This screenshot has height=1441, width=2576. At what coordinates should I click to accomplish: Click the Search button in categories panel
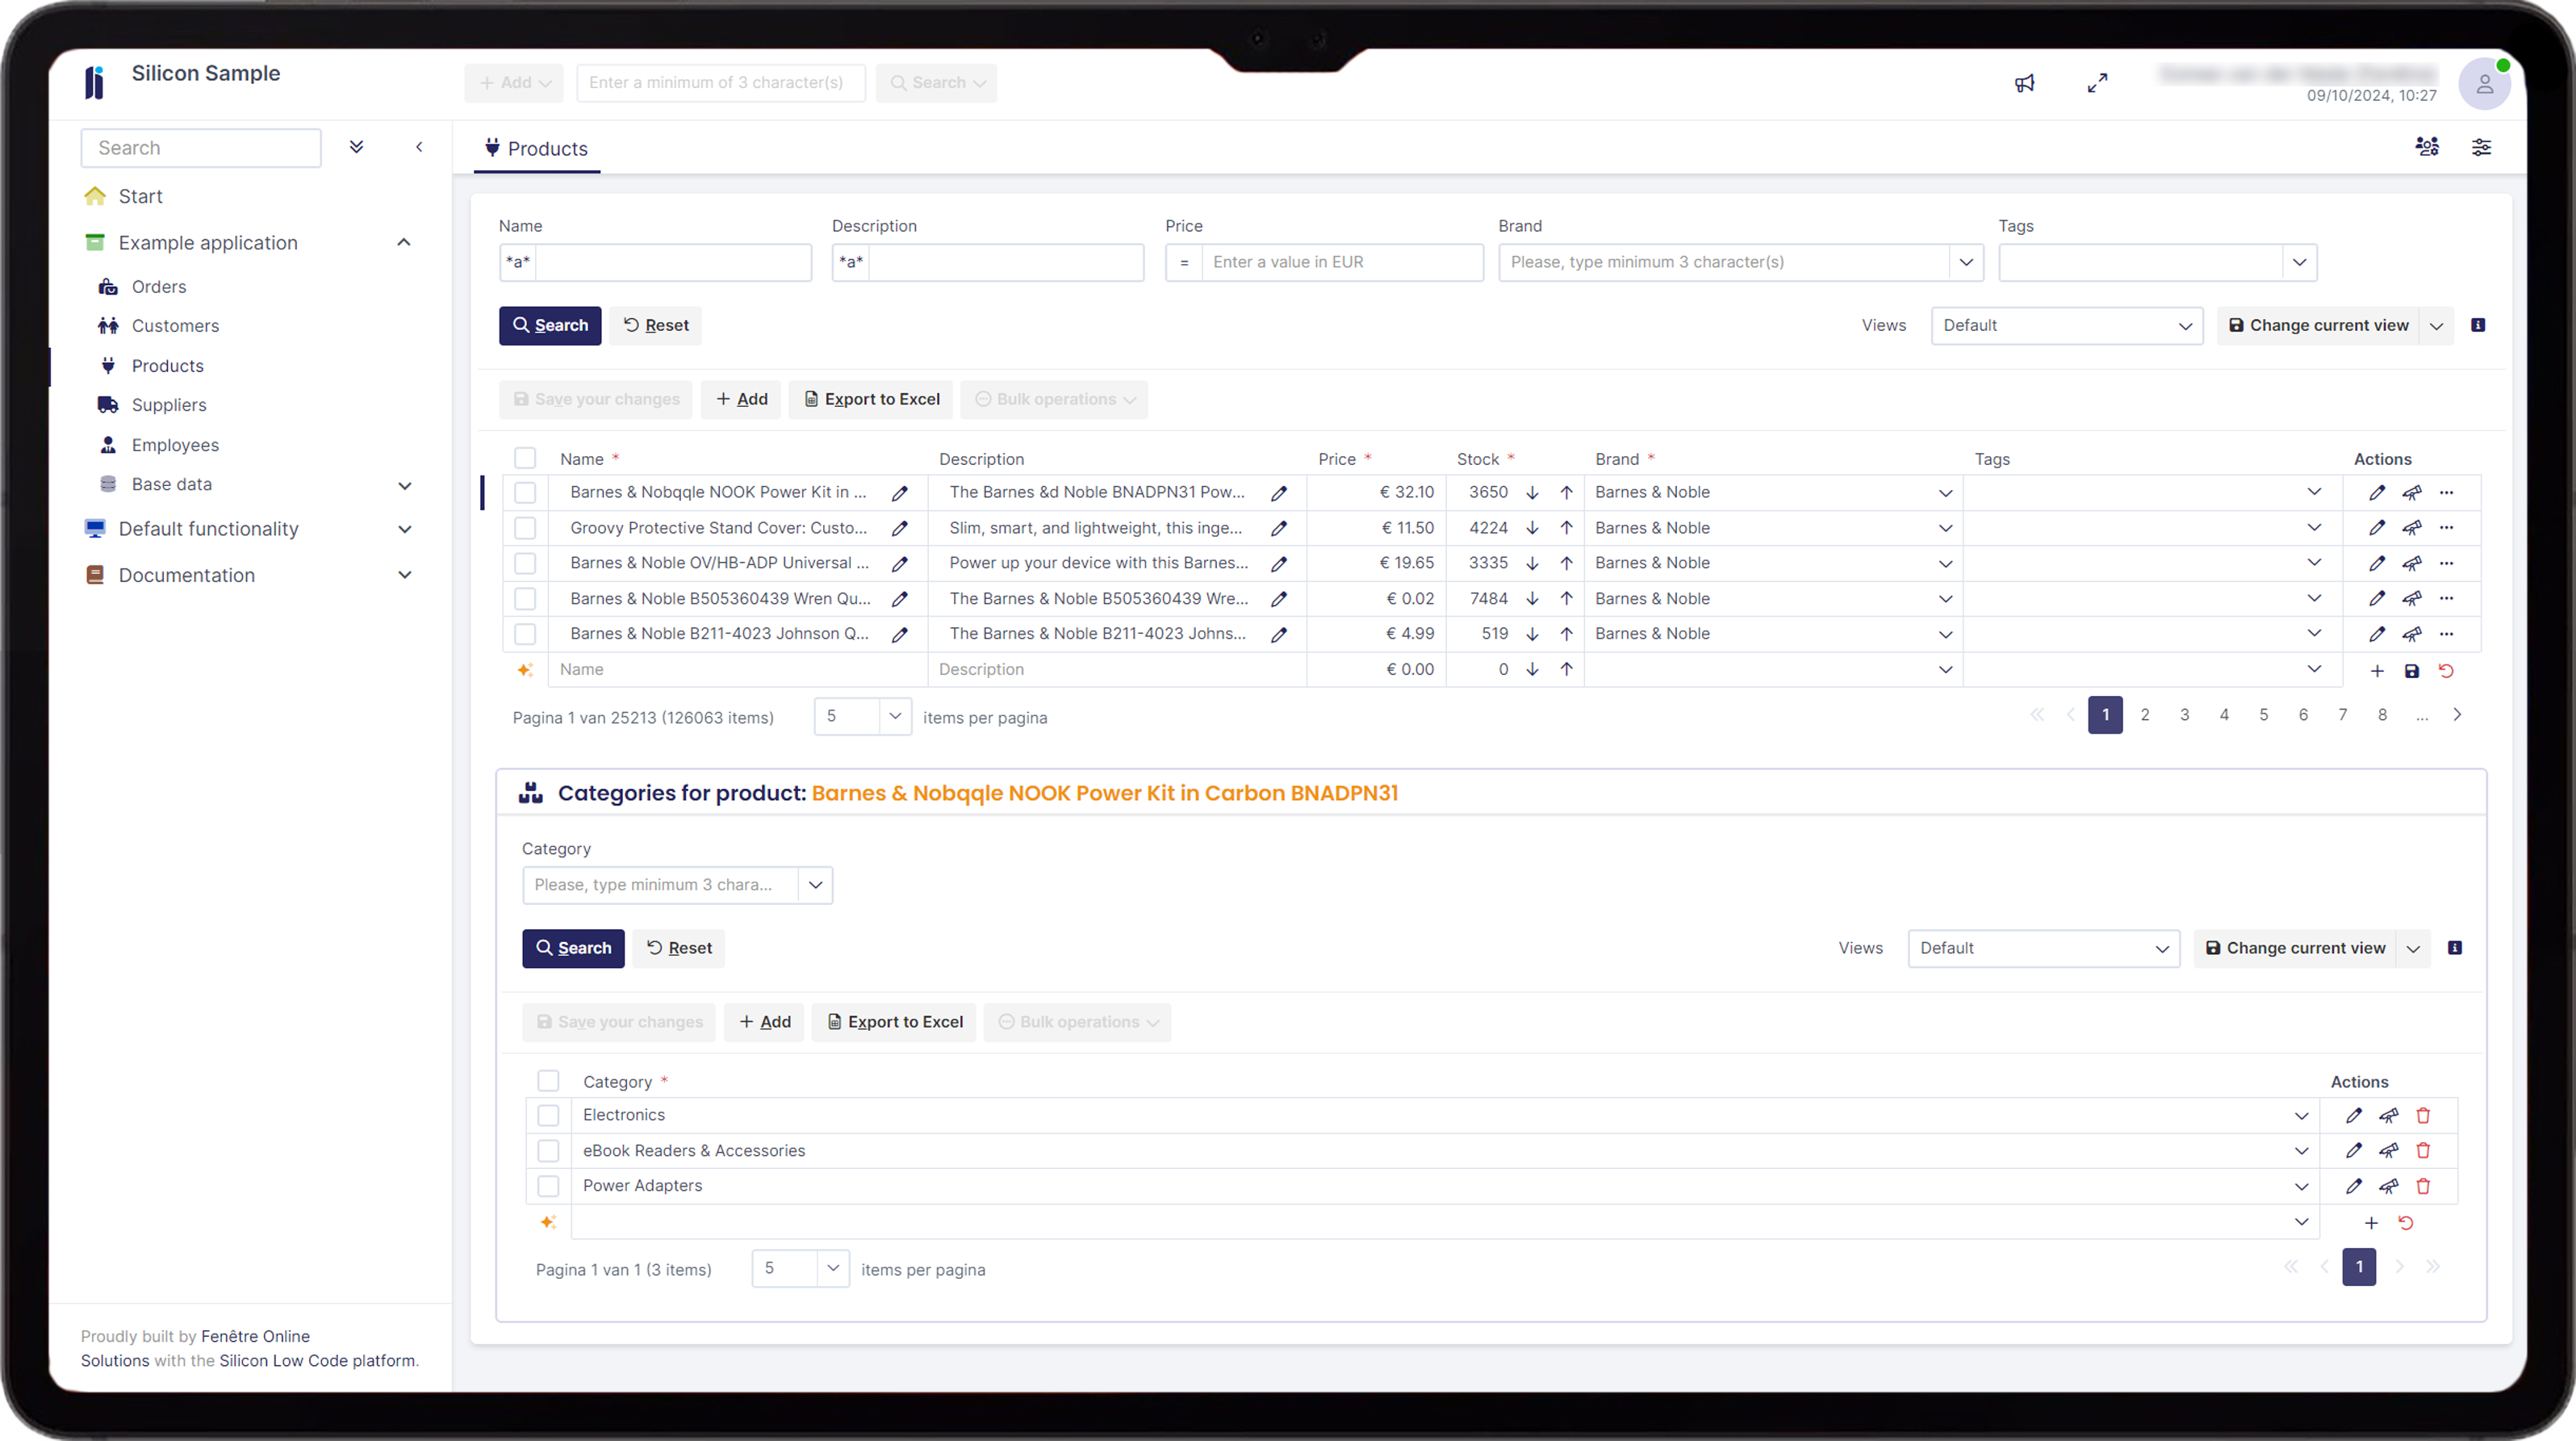(573, 947)
